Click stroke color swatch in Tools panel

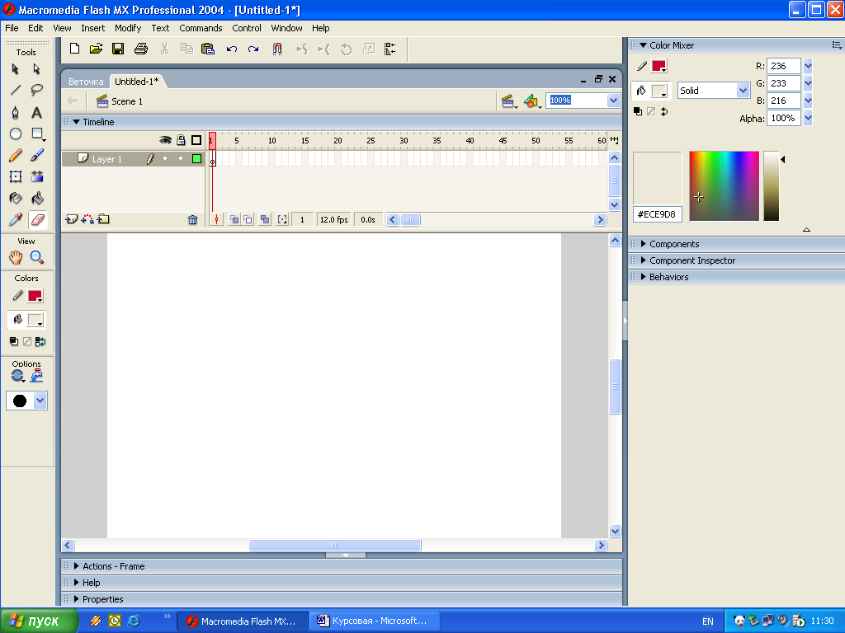coord(35,296)
